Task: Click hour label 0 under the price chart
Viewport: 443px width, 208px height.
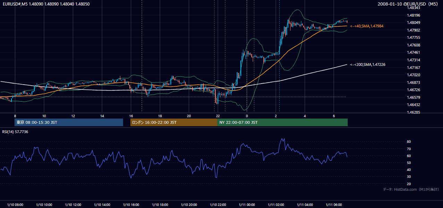Action: (x=247, y=116)
